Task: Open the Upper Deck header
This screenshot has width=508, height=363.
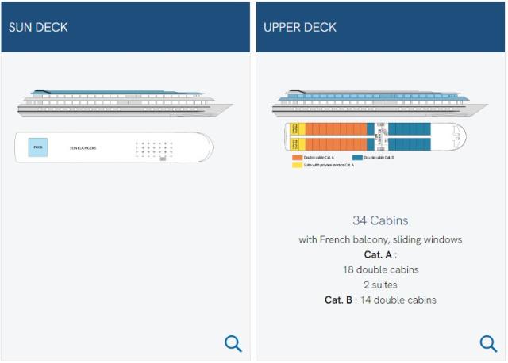Action: coord(380,27)
